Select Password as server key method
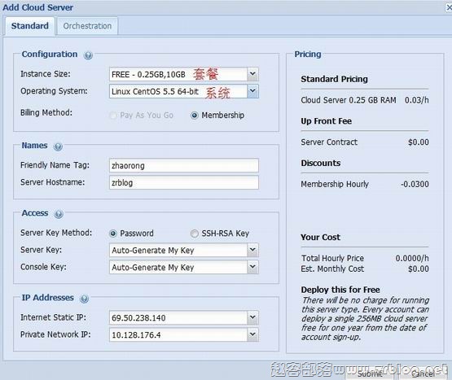The height and width of the screenshot is (380, 452). [113, 234]
